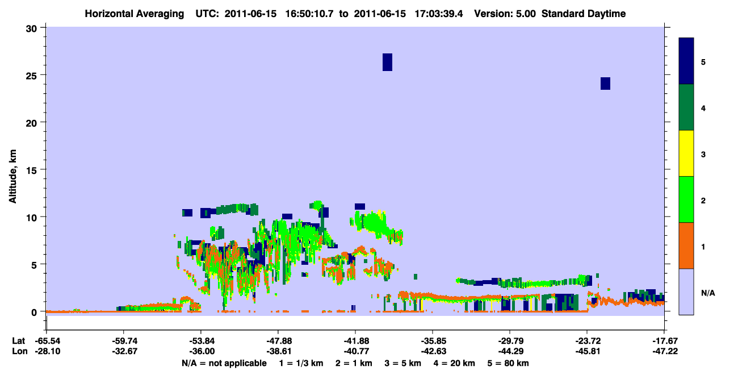738x379 pixels.
Task: Click latitude value -65.54
Action: [47, 341]
